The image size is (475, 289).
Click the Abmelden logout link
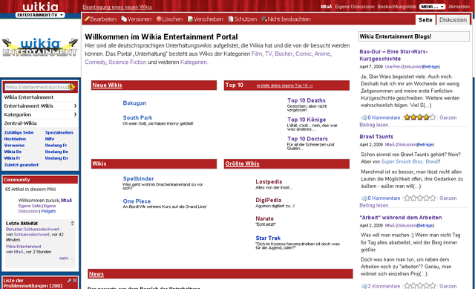point(459,7)
